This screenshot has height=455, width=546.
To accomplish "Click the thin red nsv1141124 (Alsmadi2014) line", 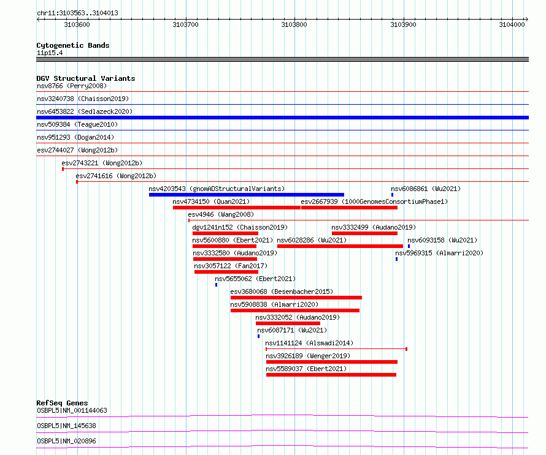I will click(336, 349).
